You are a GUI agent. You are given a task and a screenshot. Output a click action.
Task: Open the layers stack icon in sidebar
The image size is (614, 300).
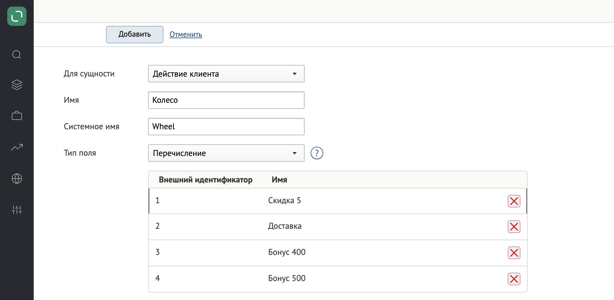coord(17,85)
